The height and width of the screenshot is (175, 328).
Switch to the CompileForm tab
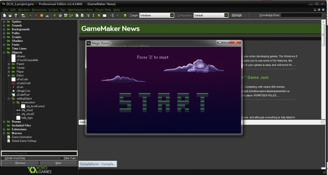coord(98,164)
